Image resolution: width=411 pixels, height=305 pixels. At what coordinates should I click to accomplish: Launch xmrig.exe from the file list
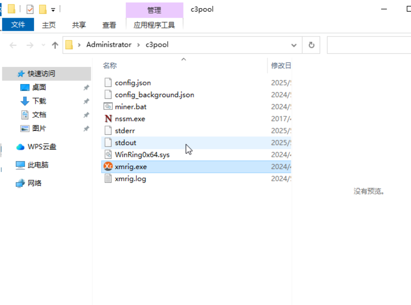click(x=131, y=166)
